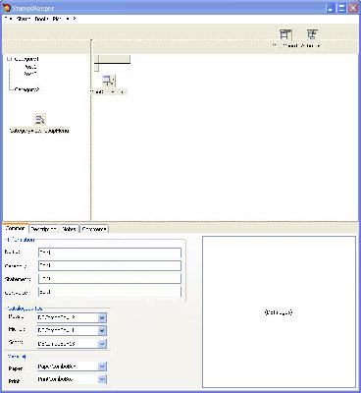Select the second child node under Category1
Image resolution: width=361 pixels, height=393 pixels.
(x=30, y=74)
